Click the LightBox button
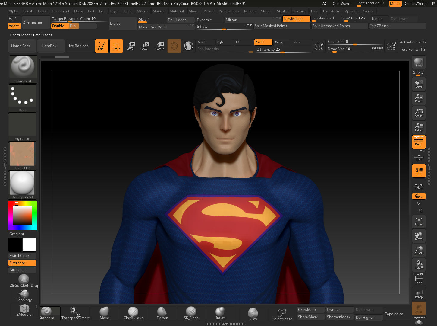Image resolution: width=437 pixels, height=326 pixels. (x=51, y=46)
